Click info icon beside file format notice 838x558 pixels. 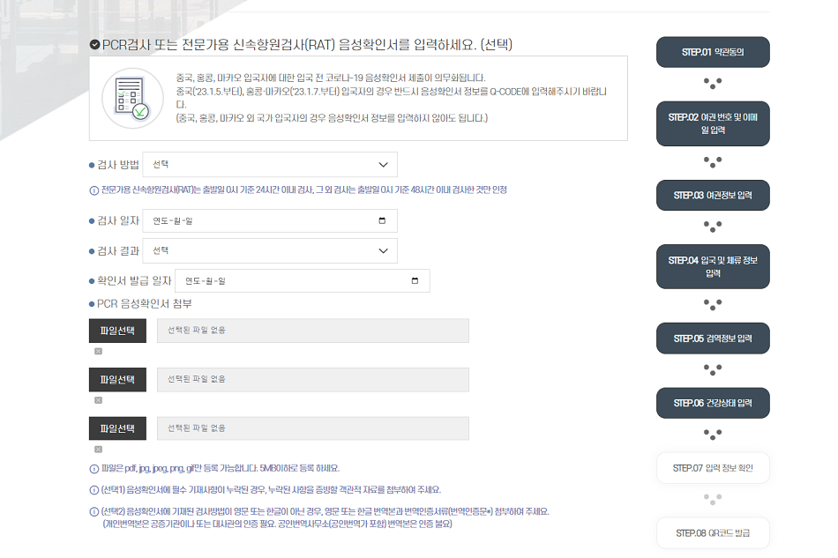[94, 469]
